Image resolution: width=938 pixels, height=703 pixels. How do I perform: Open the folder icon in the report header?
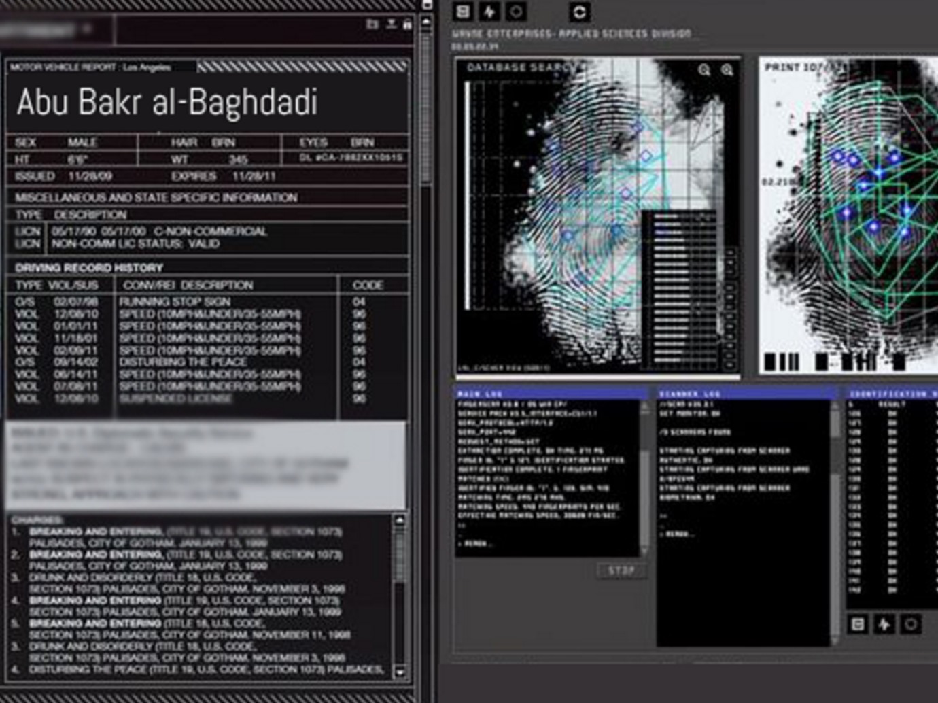click(x=372, y=24)
